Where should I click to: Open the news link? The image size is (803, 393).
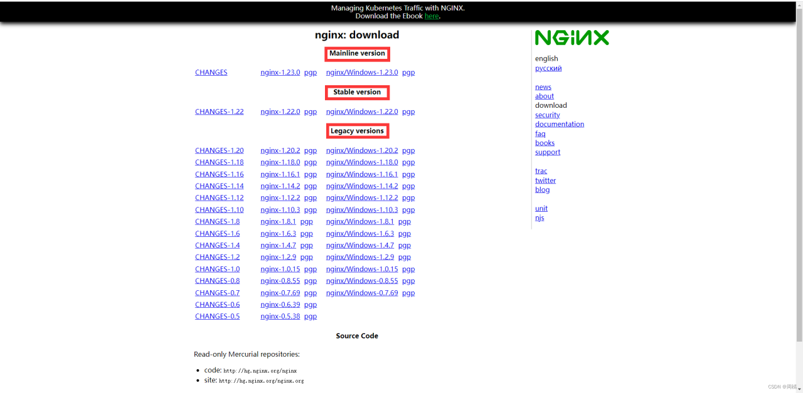[x=543, y=86]
